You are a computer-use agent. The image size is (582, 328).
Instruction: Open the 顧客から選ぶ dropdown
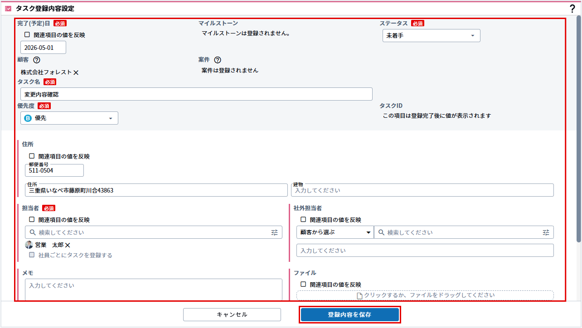tap(335, 232)
